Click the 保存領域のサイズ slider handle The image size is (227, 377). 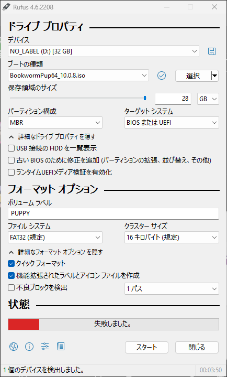pyautogui.click(x=145, y=98)
